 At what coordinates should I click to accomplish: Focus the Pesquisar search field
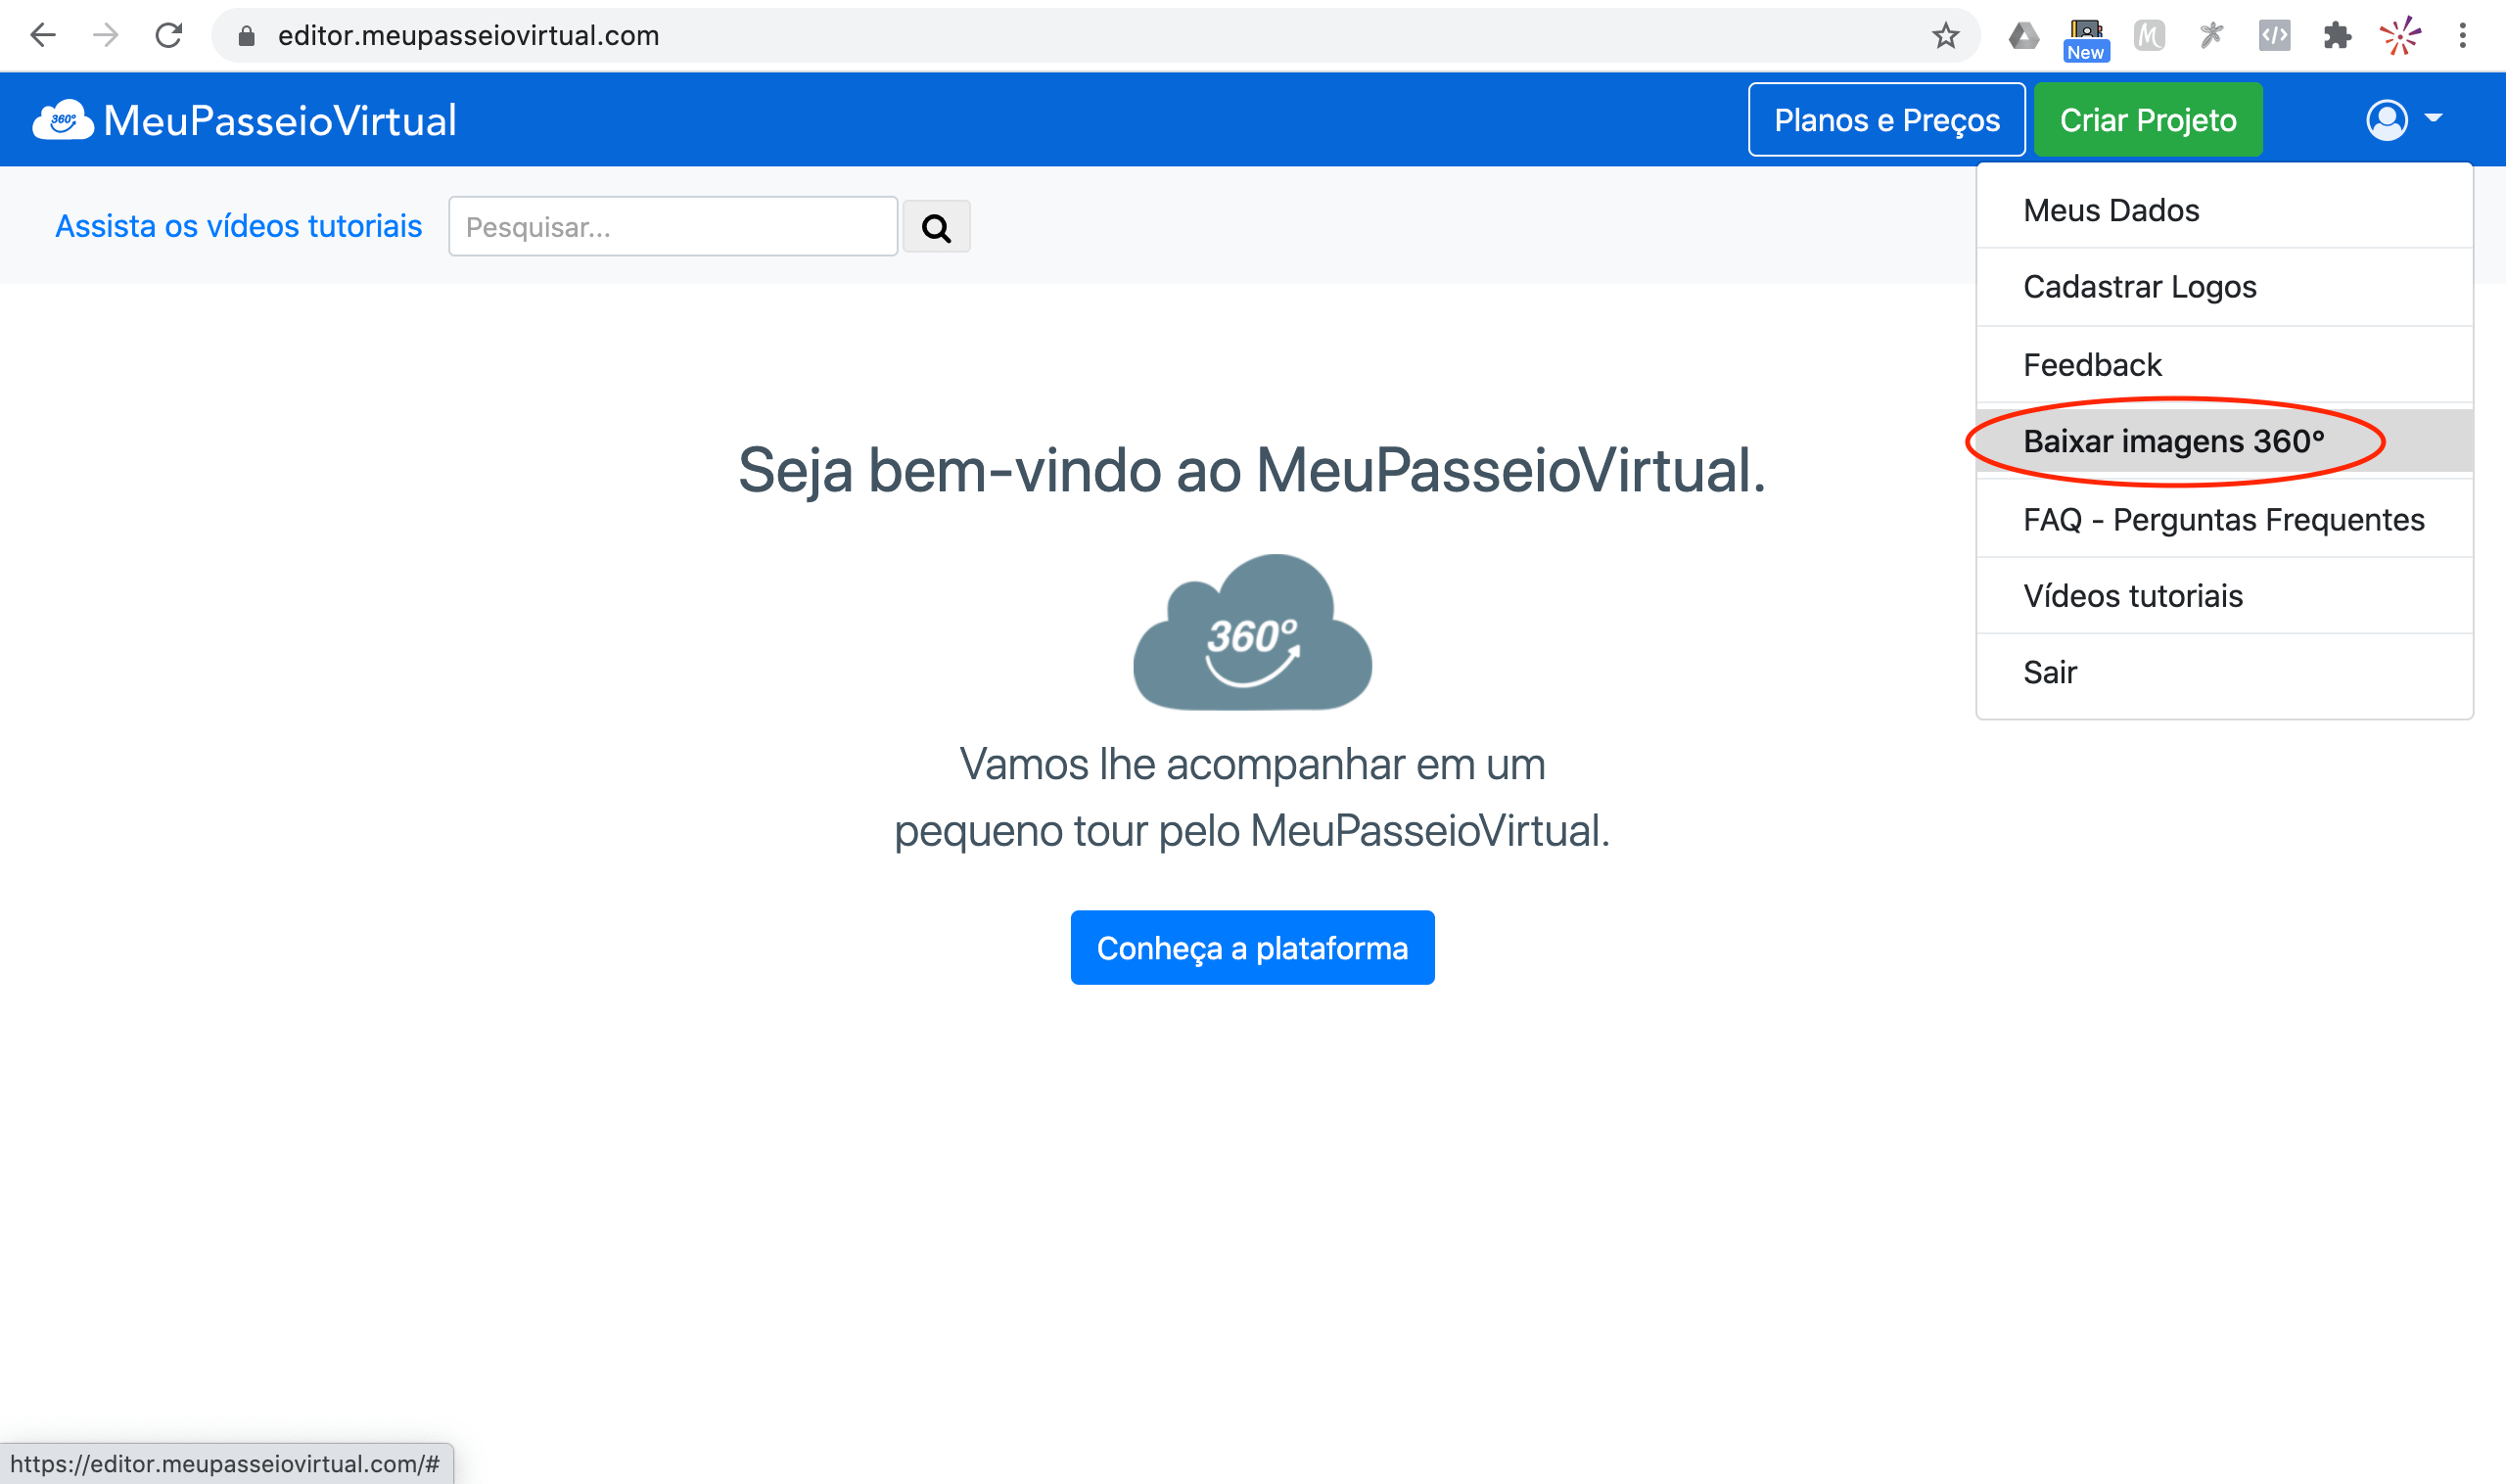(x=672, y=227)
